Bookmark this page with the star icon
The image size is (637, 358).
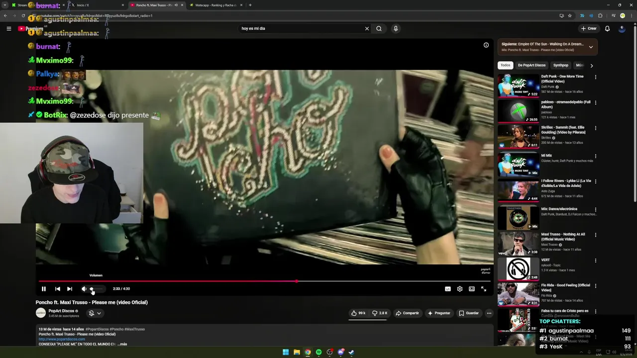point(570,15)
